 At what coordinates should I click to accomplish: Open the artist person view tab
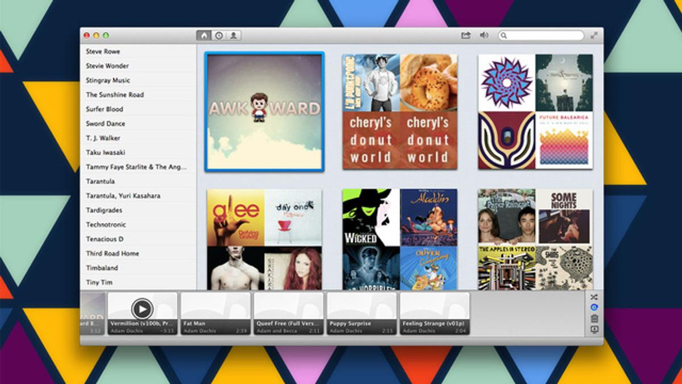234,35
